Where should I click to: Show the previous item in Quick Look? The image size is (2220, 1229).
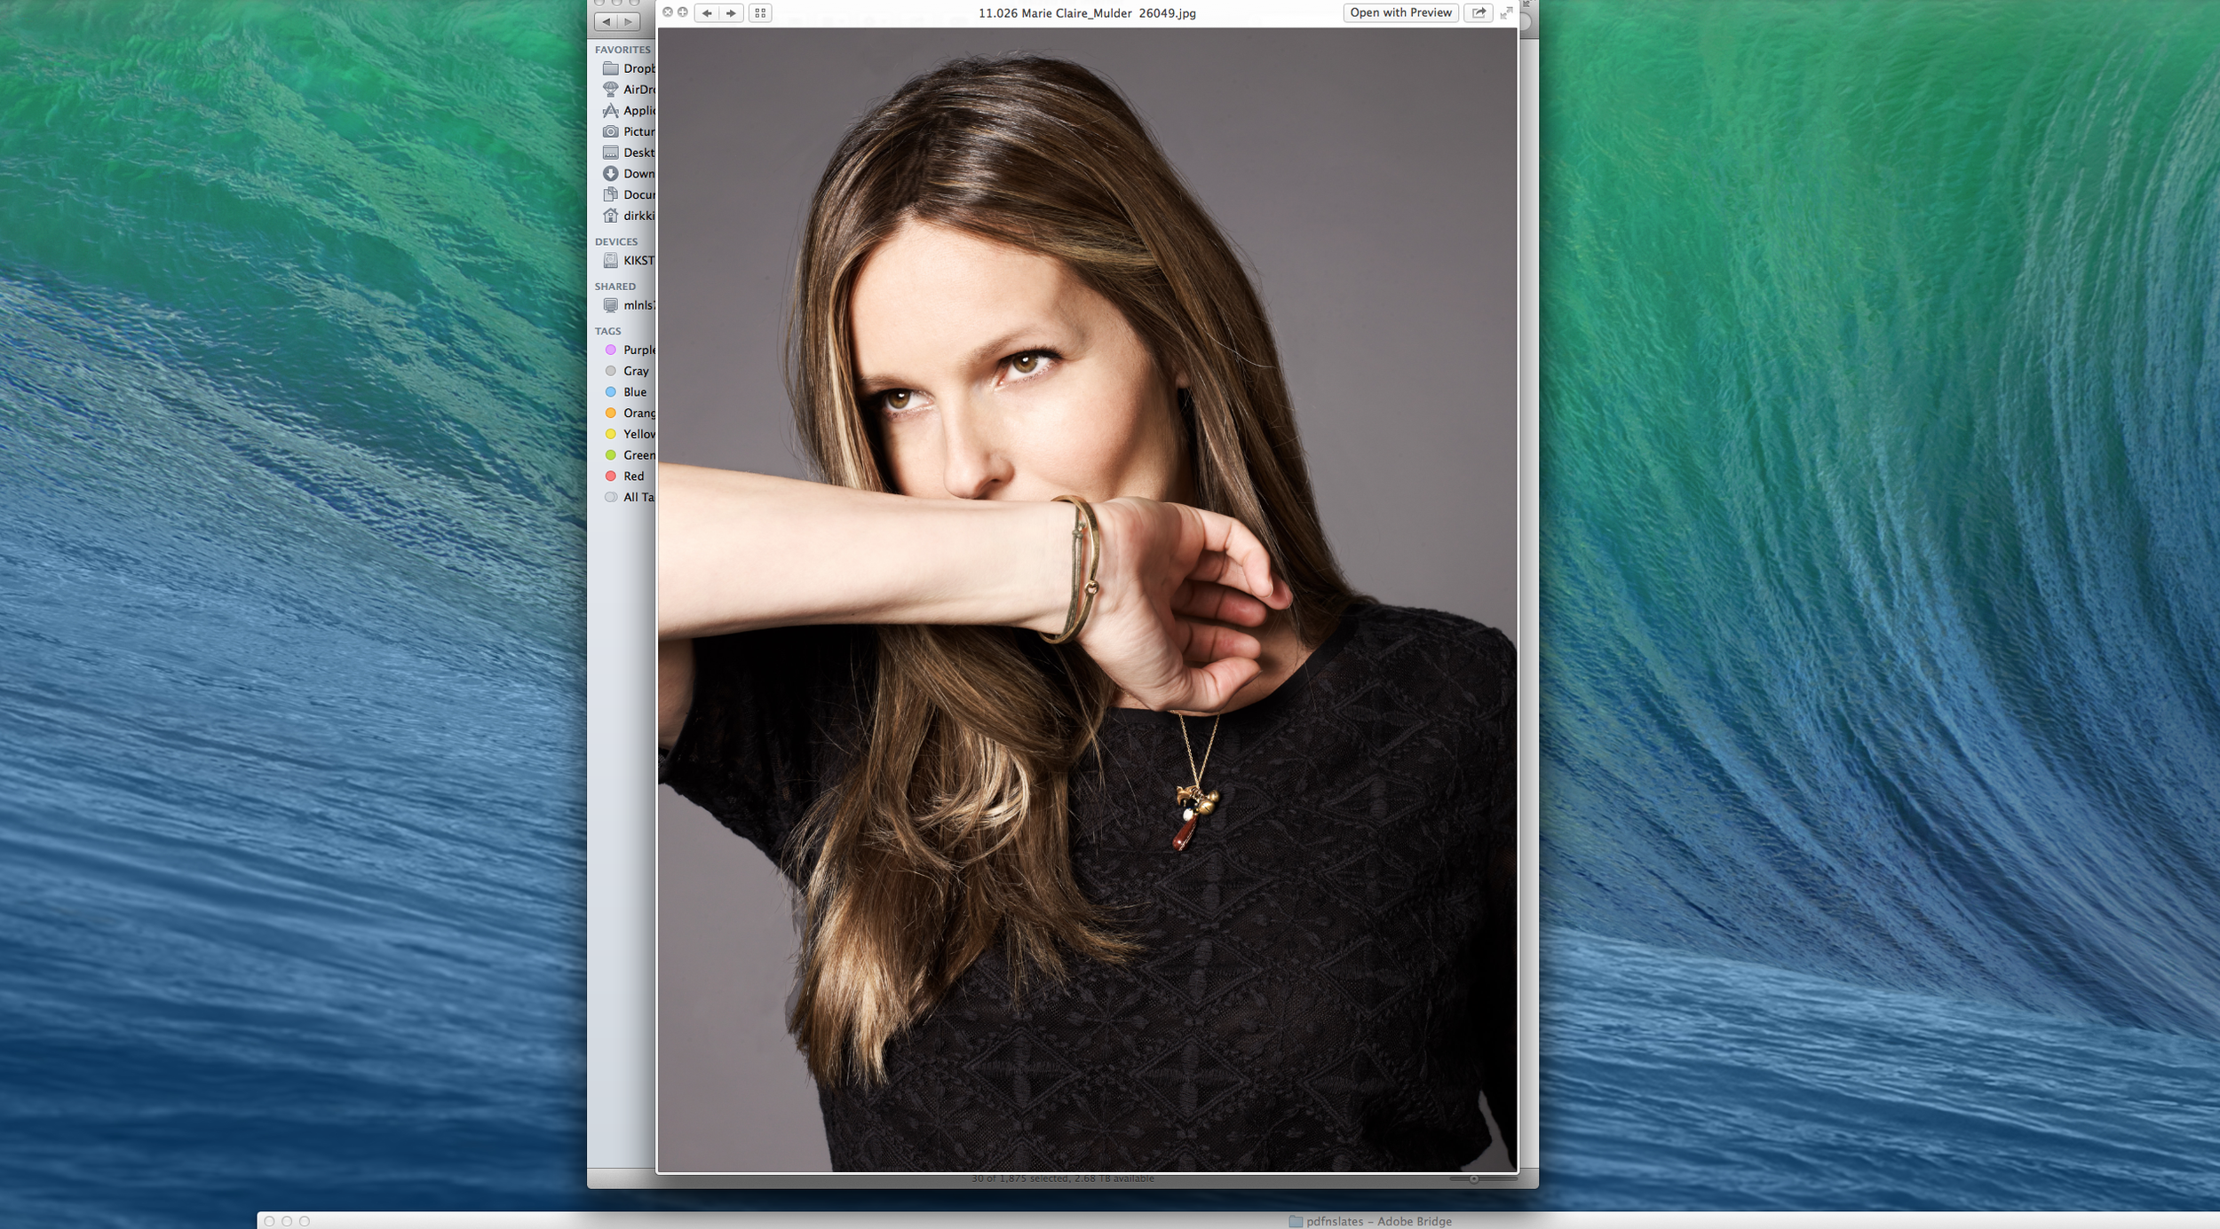click(707, 13)
